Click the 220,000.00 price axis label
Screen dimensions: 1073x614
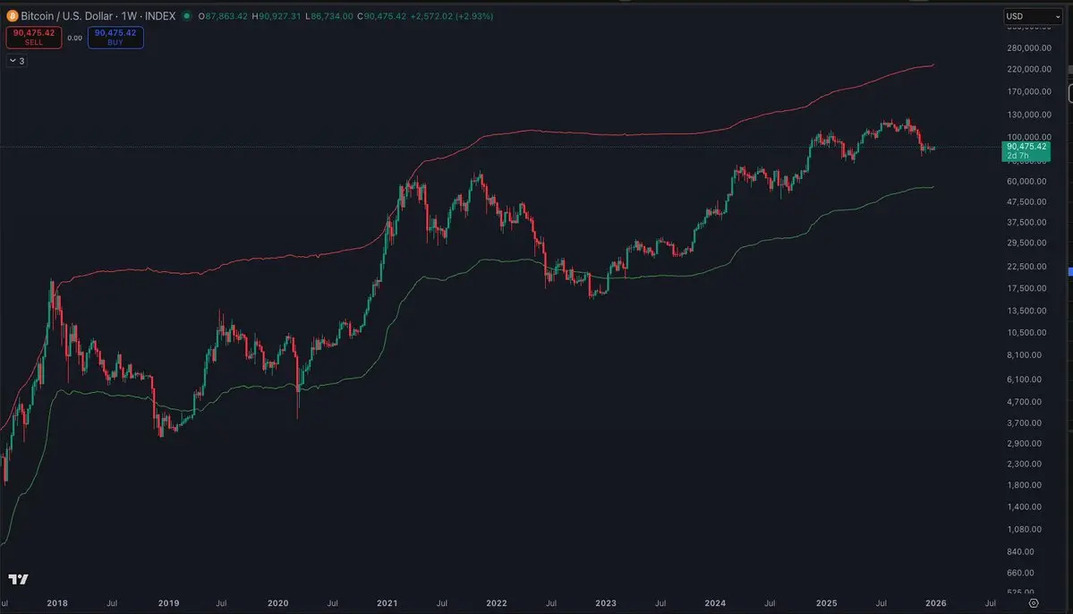point(1028,69)
